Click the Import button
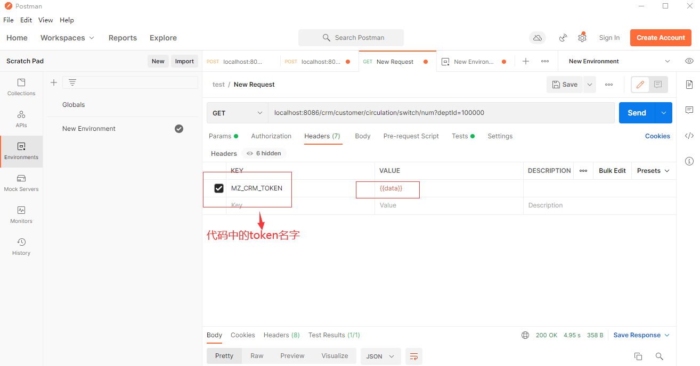The height and width of the screenshot is (366, 700). tap(184, 61)
